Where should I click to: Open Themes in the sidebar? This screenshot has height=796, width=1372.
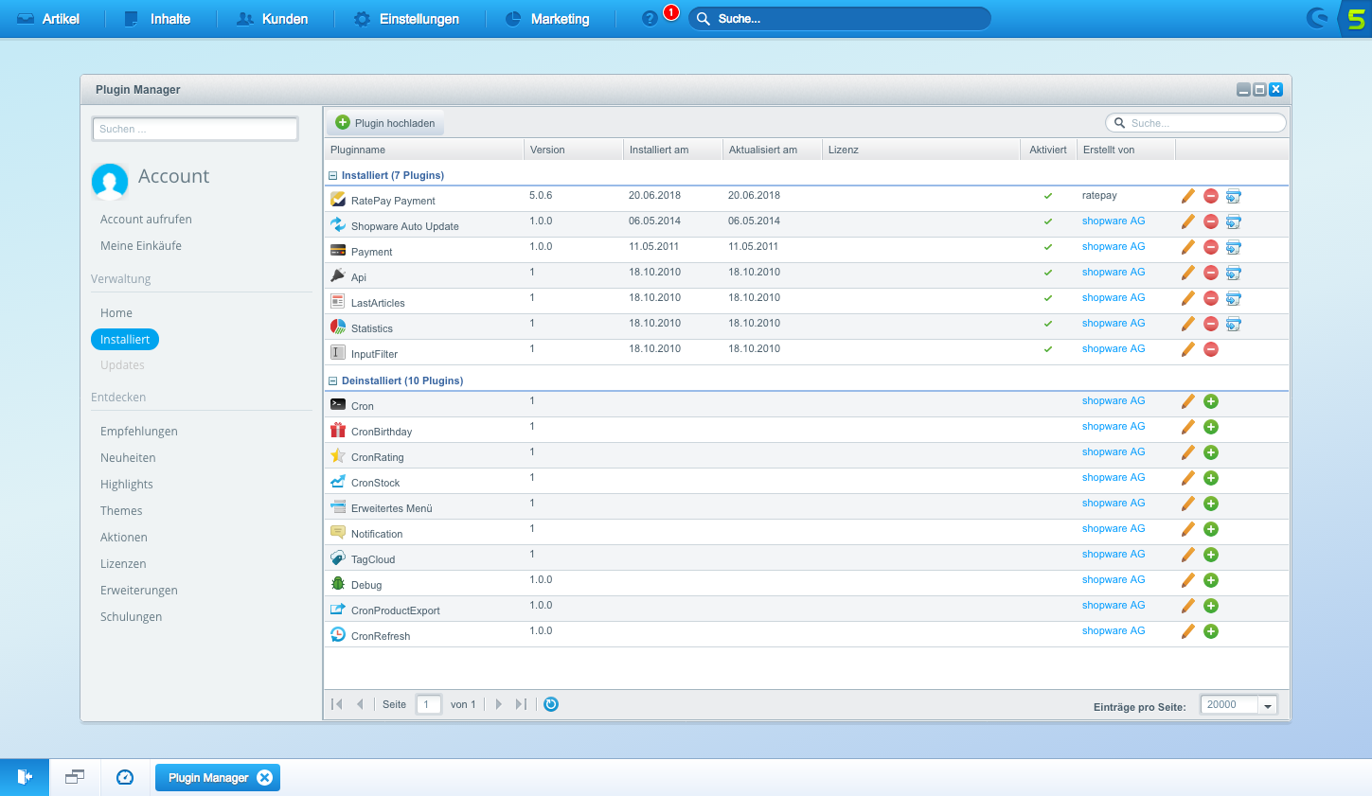[121, 511]
